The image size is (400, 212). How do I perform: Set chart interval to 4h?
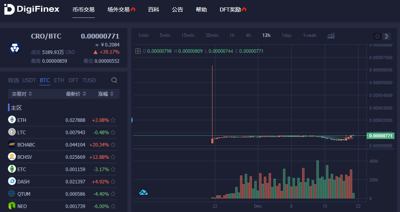pyautogui.click(x=248, y=35)
